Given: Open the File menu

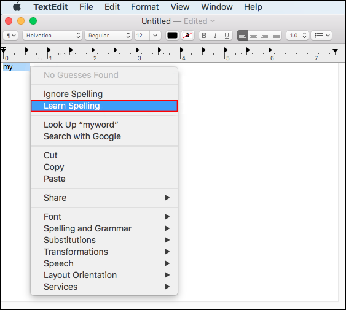Looking at the screenshot, I should (x=86, y=7).
